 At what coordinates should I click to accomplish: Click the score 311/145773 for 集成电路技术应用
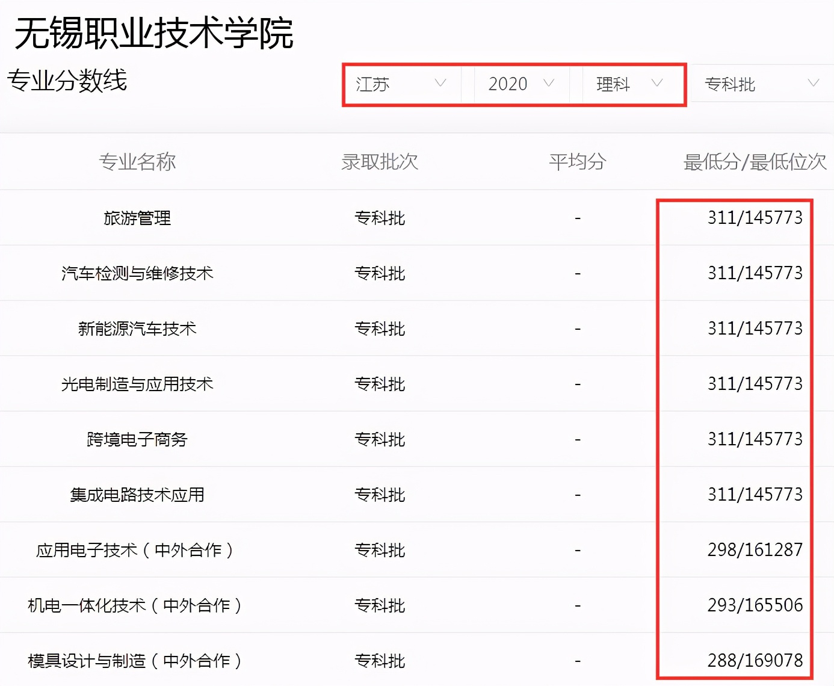click(756, 494)
